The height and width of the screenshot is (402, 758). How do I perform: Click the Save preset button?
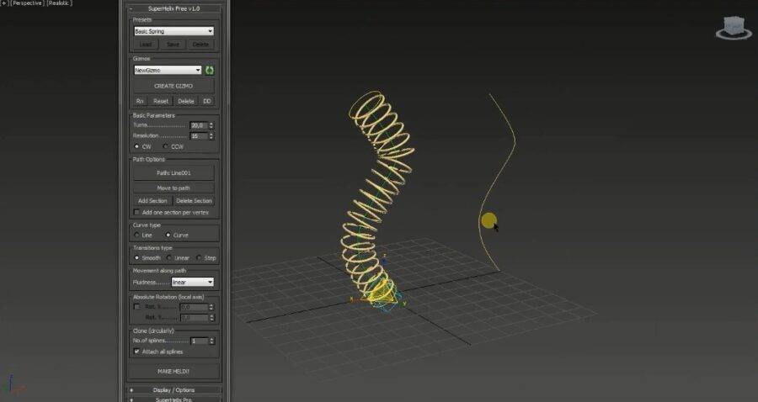173,45
